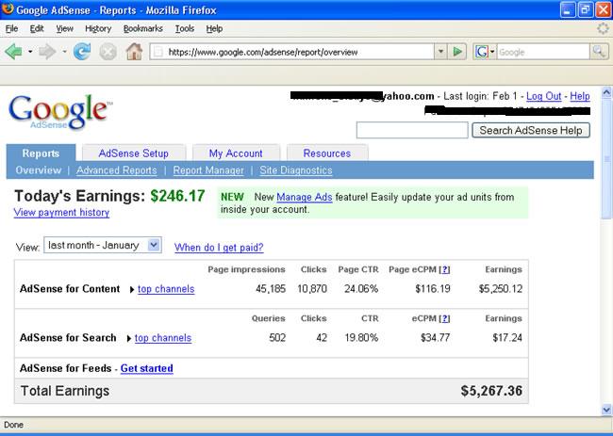The height and width of the screenshot is (436, 613).
Task: Click the loading throbber icon
Action: (604, 28)
